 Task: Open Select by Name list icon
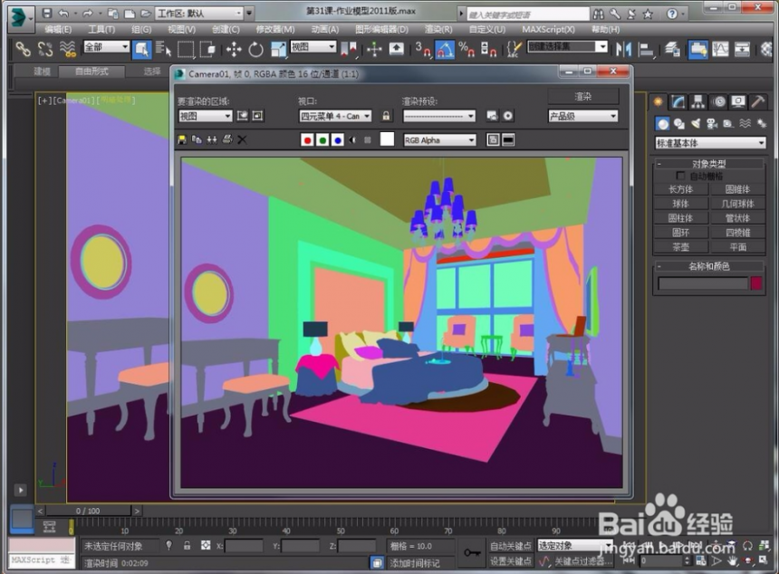tap(163, 49)
